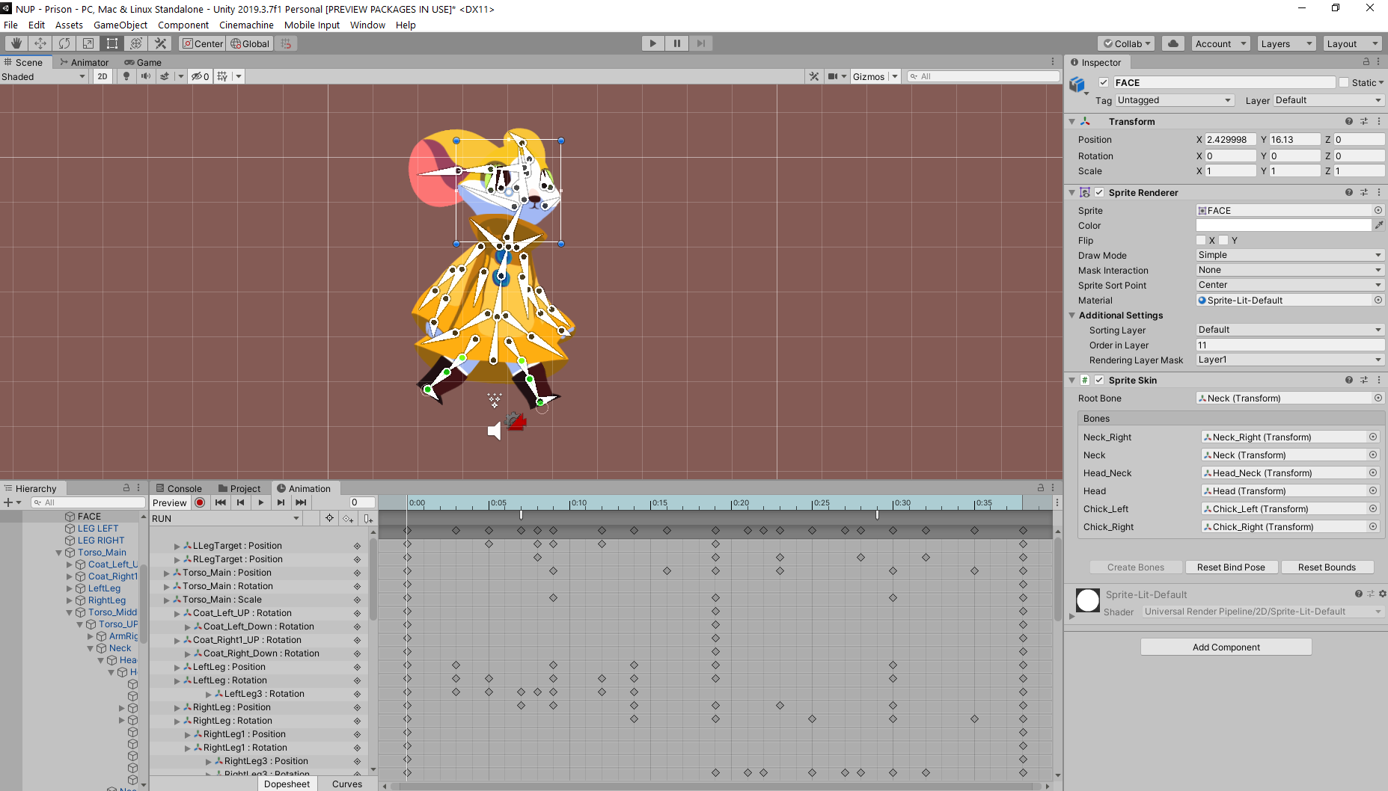The width and height of the screenshot is (1388, 791).
Task: Switch to the Animator tab
Action: pos(85,62)
